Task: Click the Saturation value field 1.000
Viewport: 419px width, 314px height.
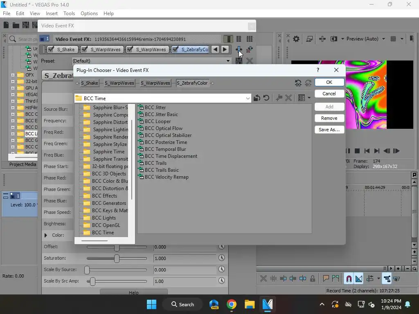Action: coord(185,258)
